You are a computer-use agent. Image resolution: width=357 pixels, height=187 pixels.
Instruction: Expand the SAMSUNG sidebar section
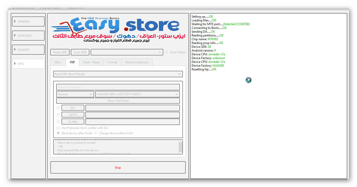(28, 35)
